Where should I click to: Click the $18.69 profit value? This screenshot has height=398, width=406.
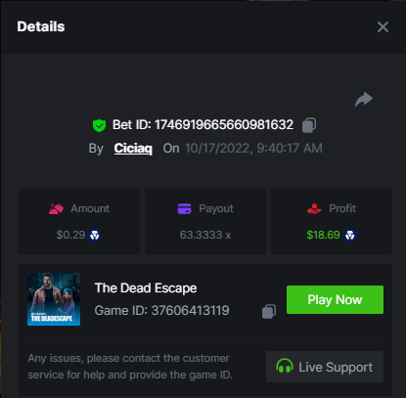(x=323, y=235)
